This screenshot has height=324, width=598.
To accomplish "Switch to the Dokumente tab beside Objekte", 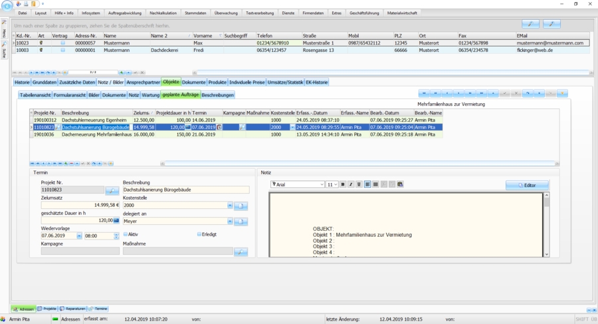I will click(x=193, y=82).
